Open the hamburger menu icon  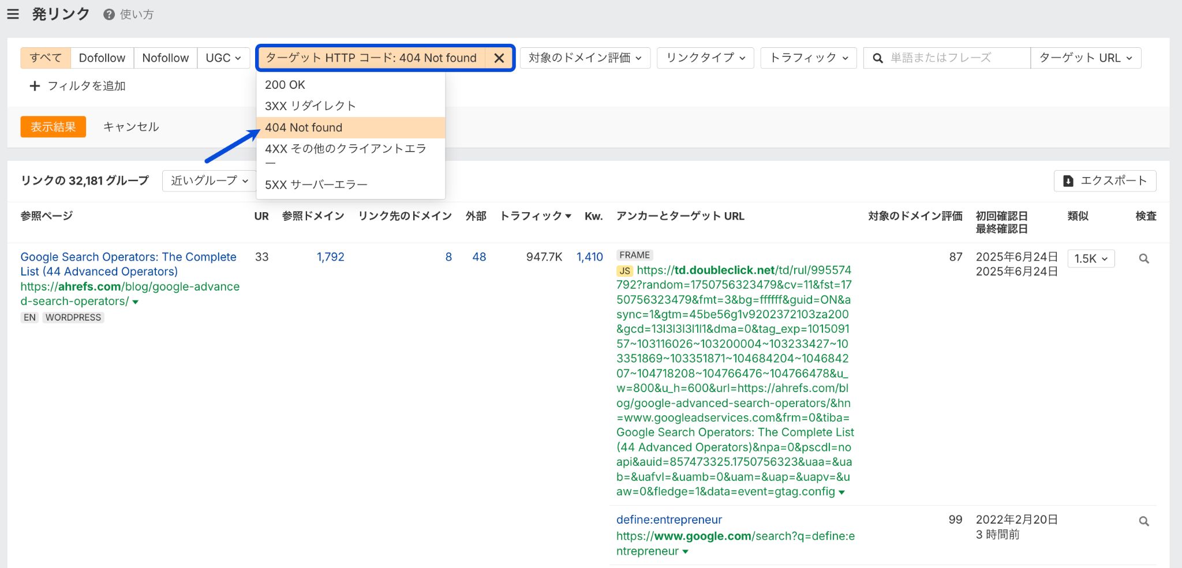click(13, 14)
